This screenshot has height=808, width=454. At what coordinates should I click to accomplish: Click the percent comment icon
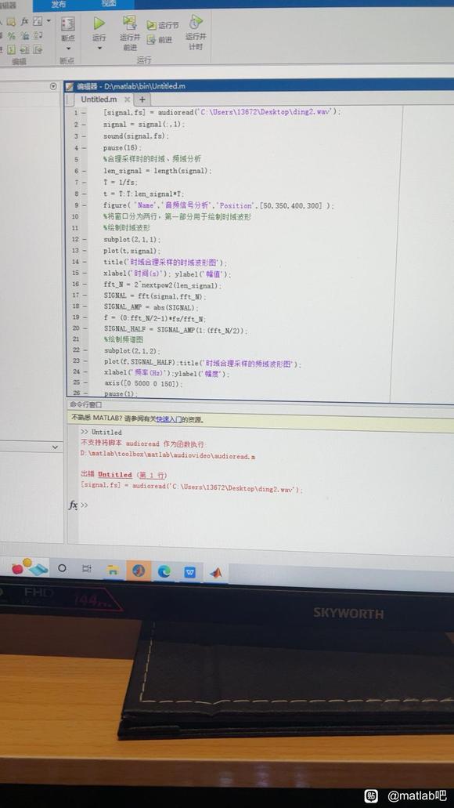pos(11,35)
